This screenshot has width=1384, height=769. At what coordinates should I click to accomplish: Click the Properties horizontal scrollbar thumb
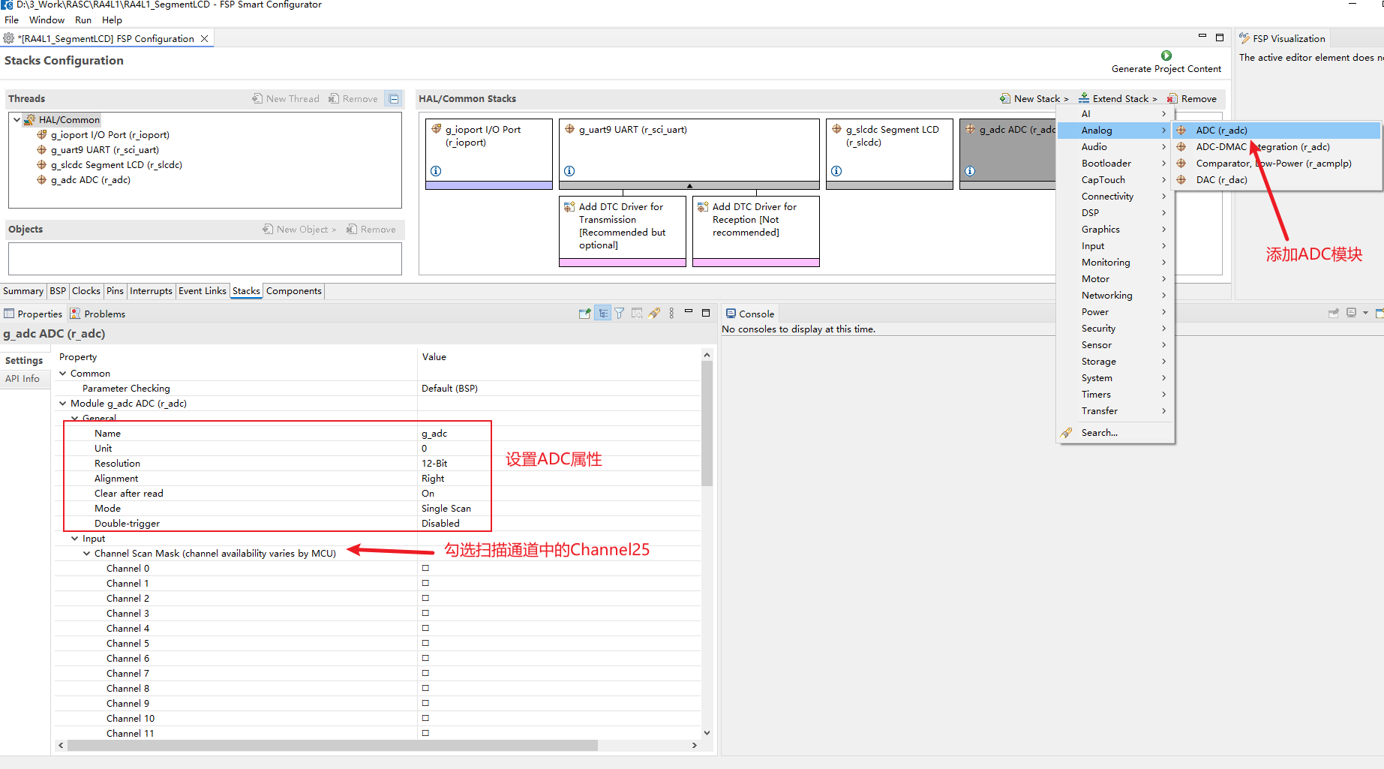(332, 745)
